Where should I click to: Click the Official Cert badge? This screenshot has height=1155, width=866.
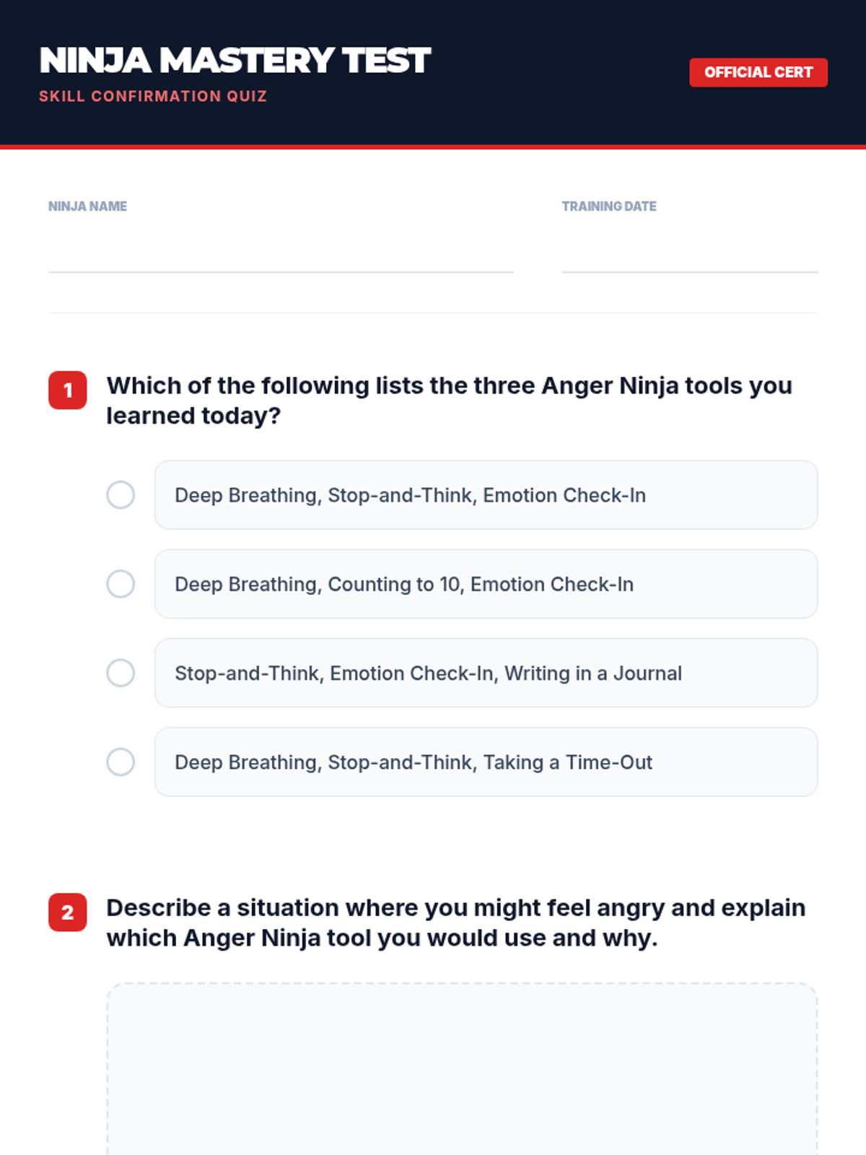[x=758, y=72]
